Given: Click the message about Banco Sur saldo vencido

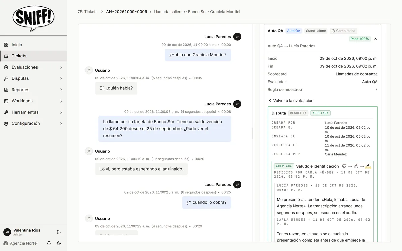Looking at the screenshot, I should (x=164, y=129).
